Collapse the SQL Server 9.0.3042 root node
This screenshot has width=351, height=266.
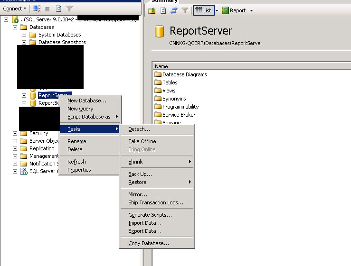[x=6, y=19]
